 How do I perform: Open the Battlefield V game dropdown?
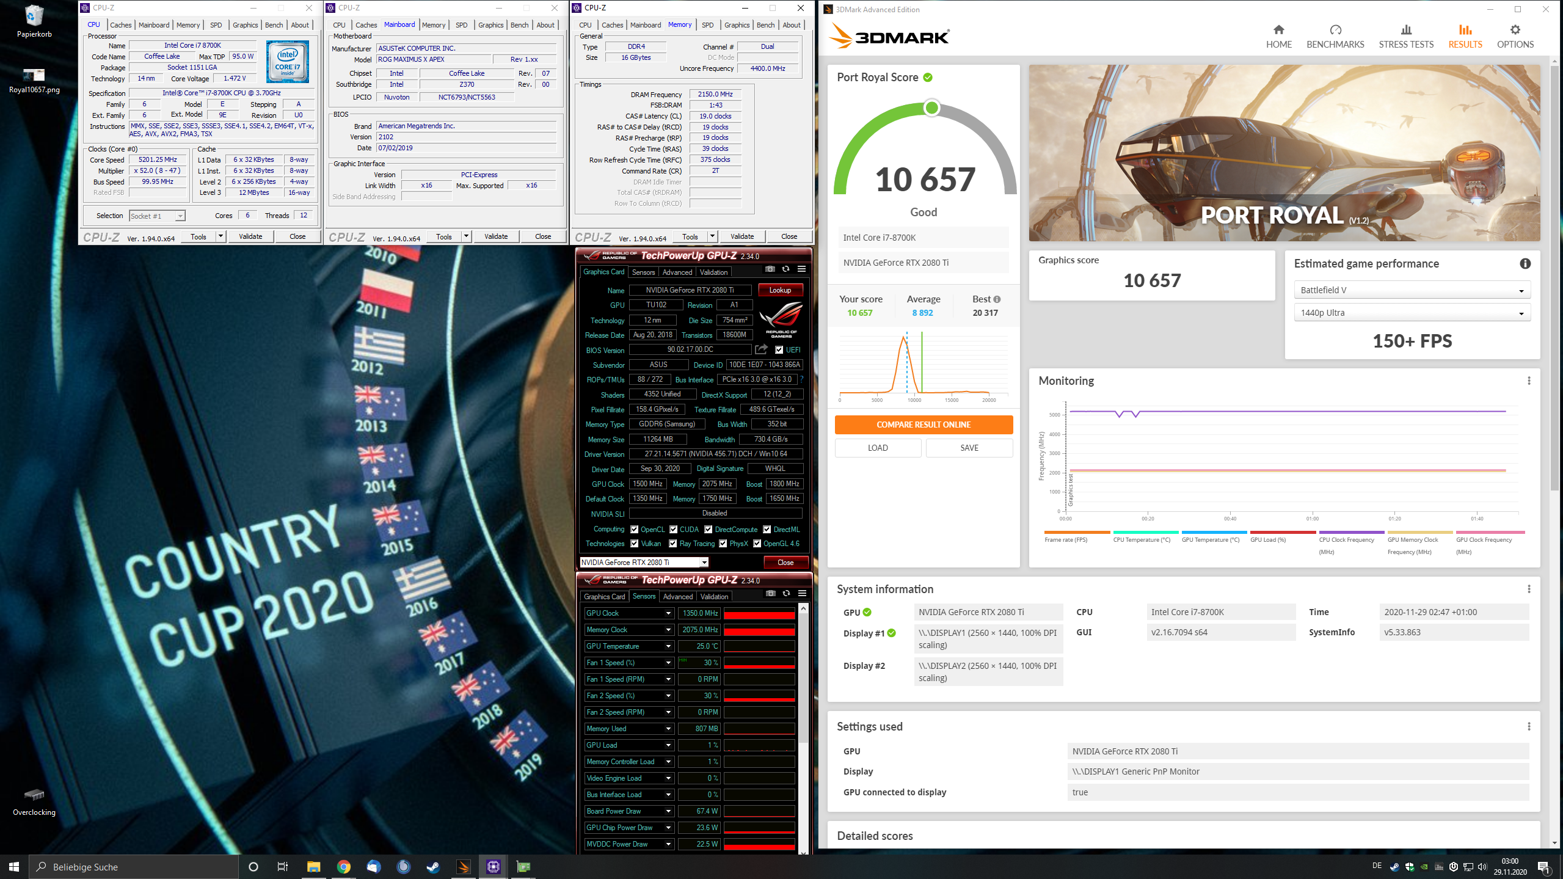tap(1412, 290)
